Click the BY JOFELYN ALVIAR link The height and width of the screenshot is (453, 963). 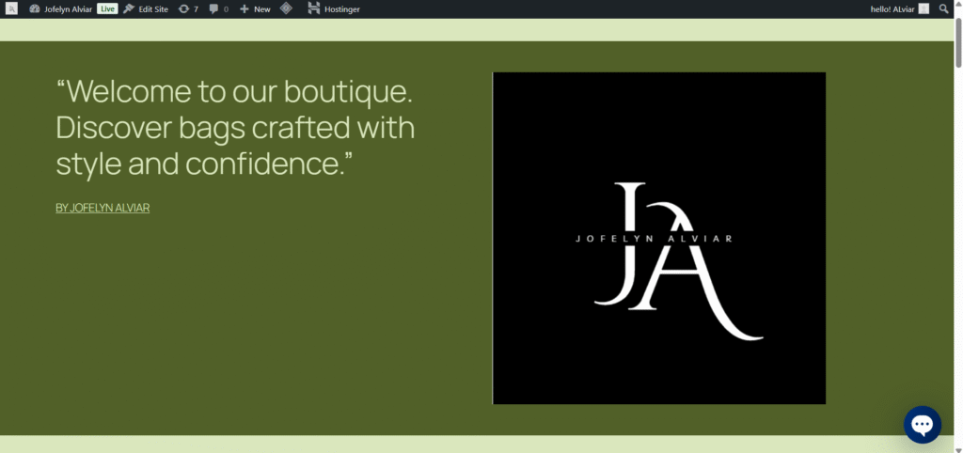click(x=103, y=208)
